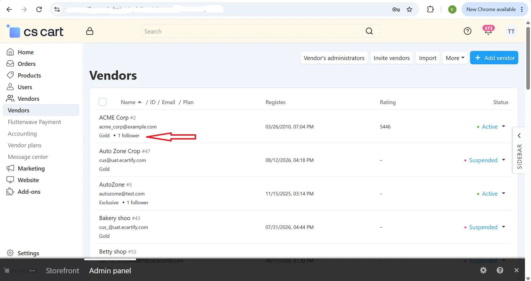Select Vendors submenu item
This screenshot has height=281, width=531.
pos(41,110)
